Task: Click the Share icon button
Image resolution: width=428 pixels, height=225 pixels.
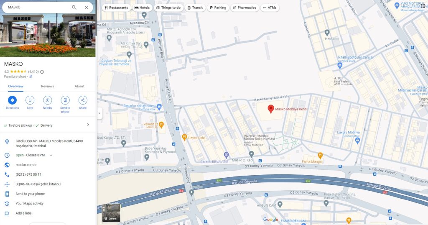Action: [83, 100]
